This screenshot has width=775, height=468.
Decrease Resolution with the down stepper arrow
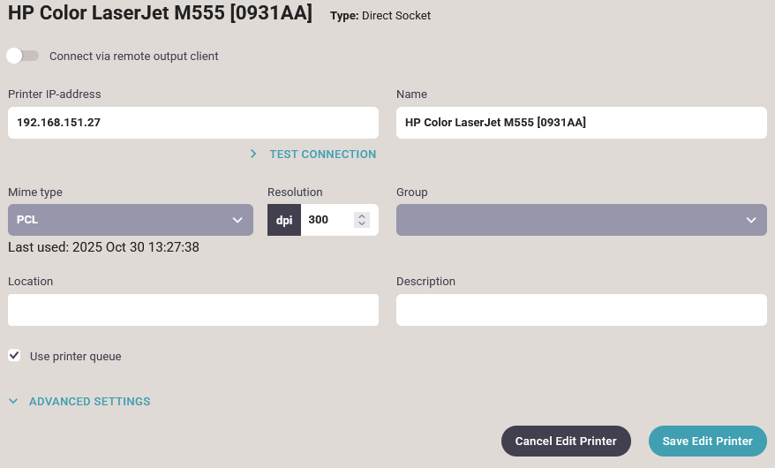tap(362, 224)
